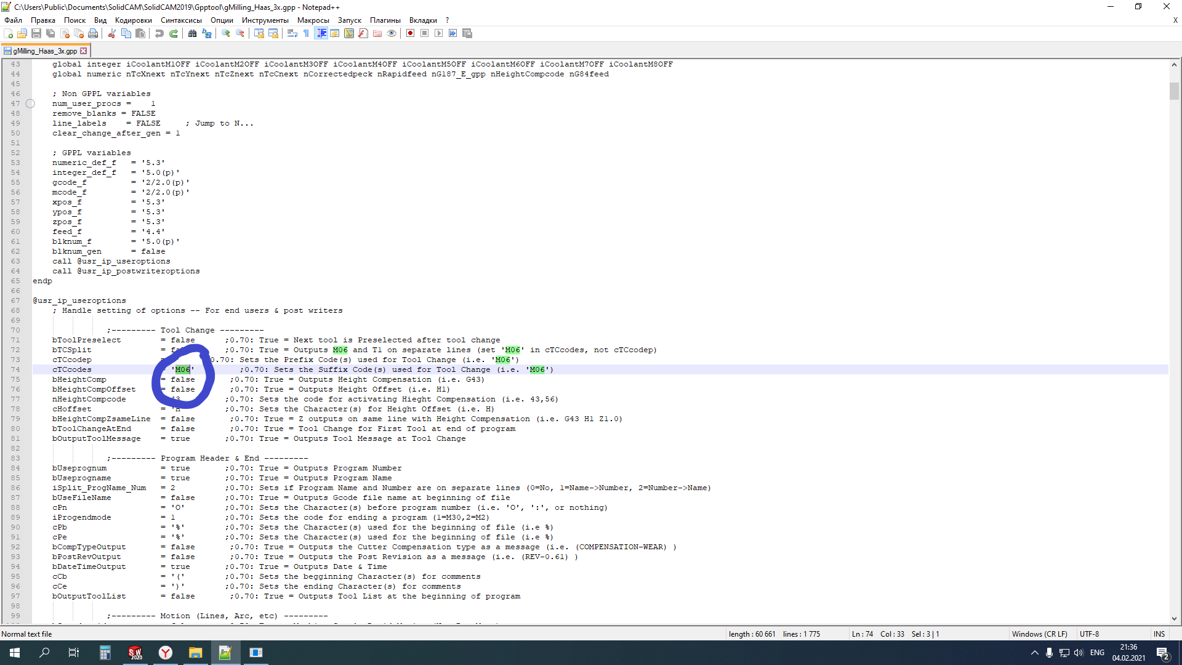
Task: Toggle word wrap toolbar button
Action: (292, 33)
